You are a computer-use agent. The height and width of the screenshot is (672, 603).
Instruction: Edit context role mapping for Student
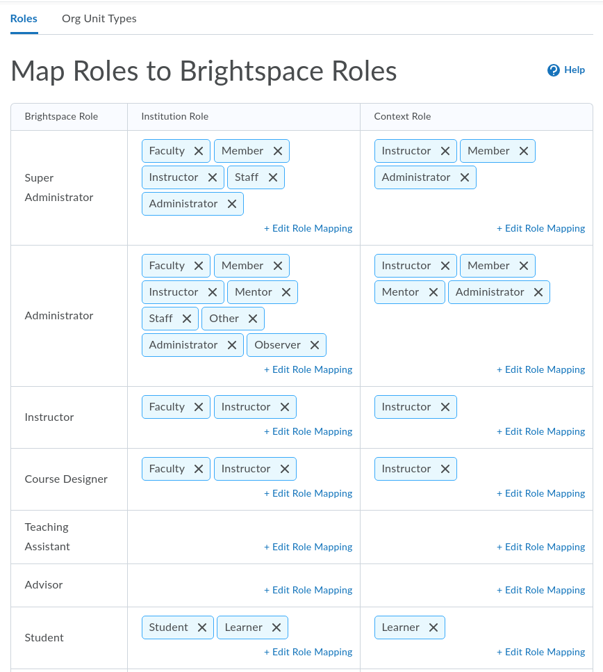tap(540, 652)
